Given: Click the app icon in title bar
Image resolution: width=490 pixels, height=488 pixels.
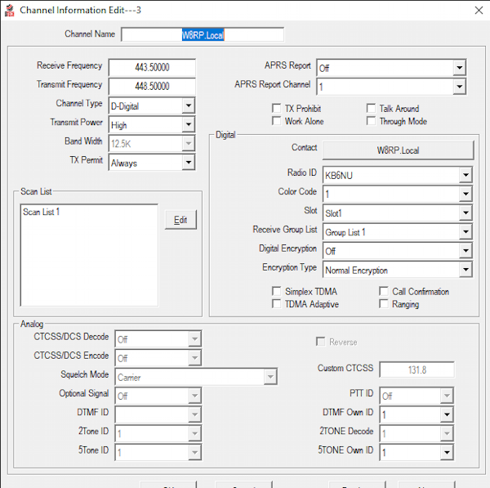Looking at the screenshot, I should pos(8,10).
